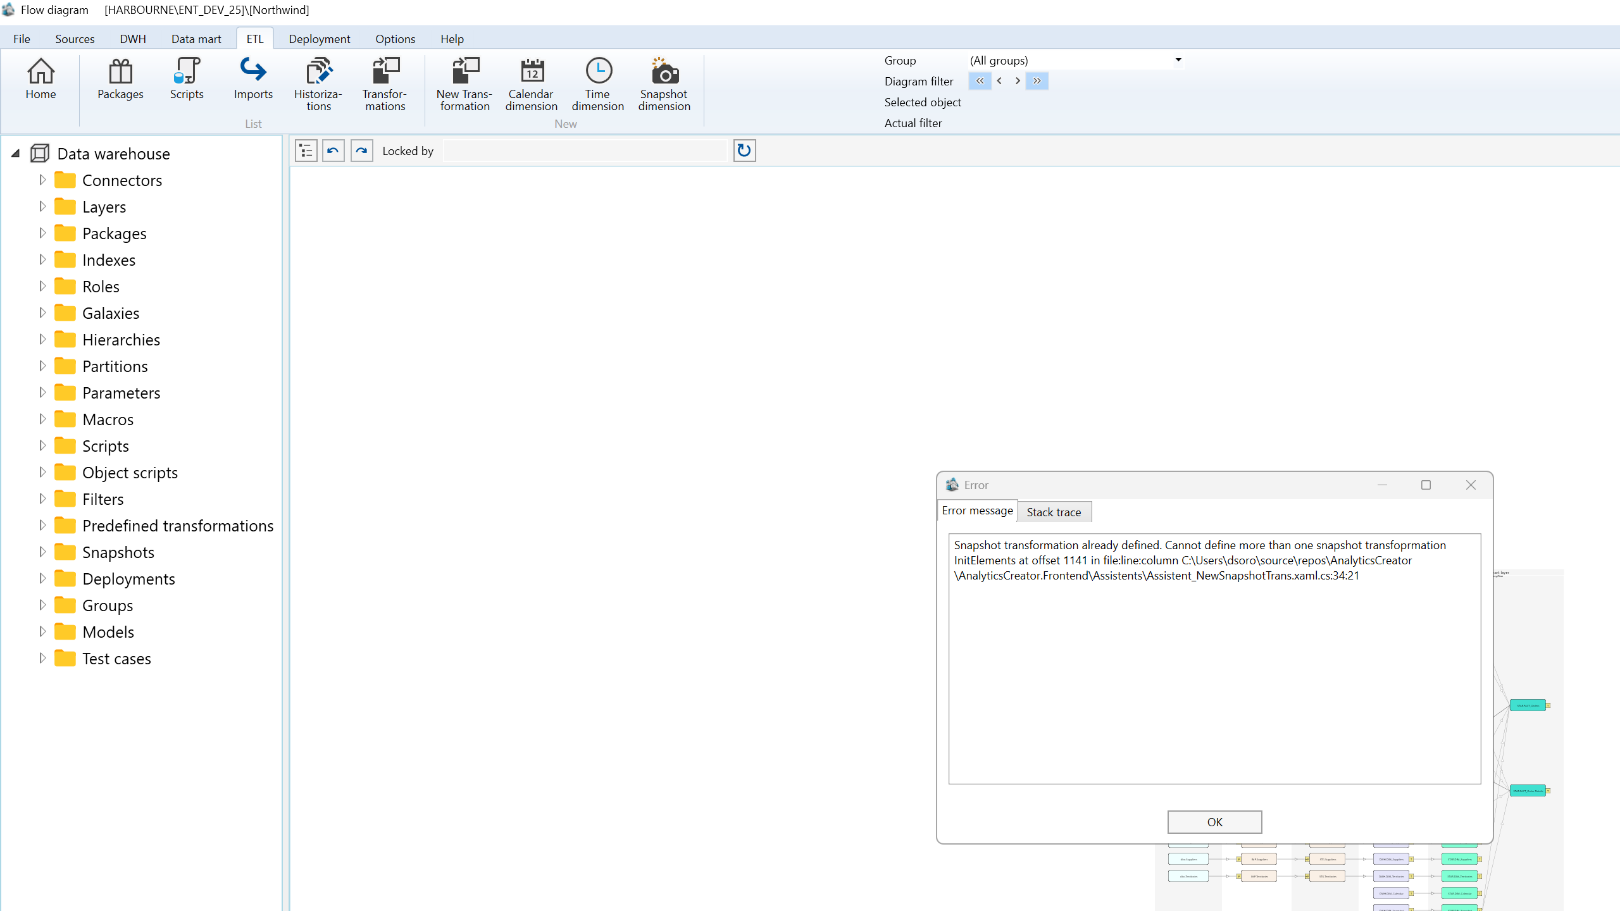Image resolution: width=1620 pixels, height=911 pixels.
Task: Expand the Packages tree node
Action: [x=42, y=233]
